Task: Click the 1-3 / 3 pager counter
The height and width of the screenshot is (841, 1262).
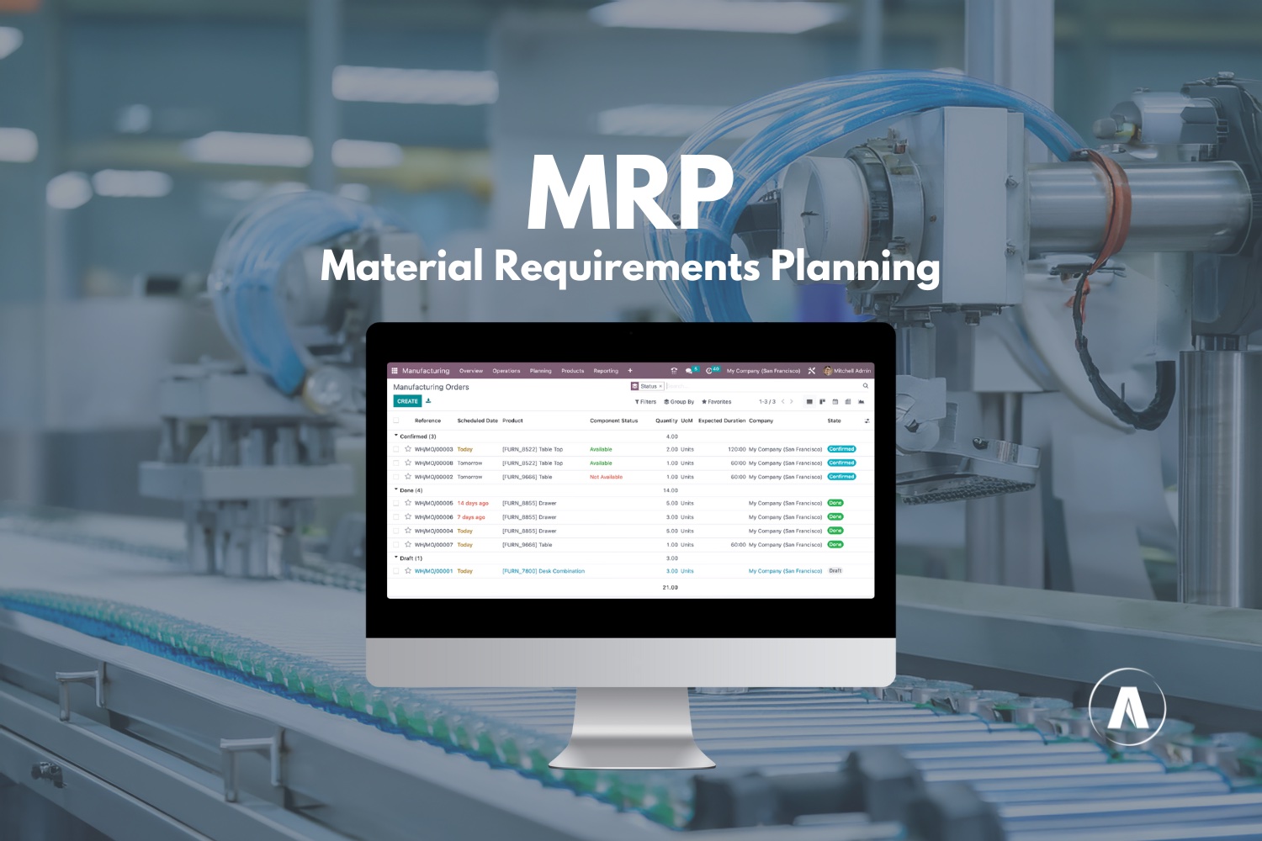Action: pyautogui.click(x=767, y=402)
